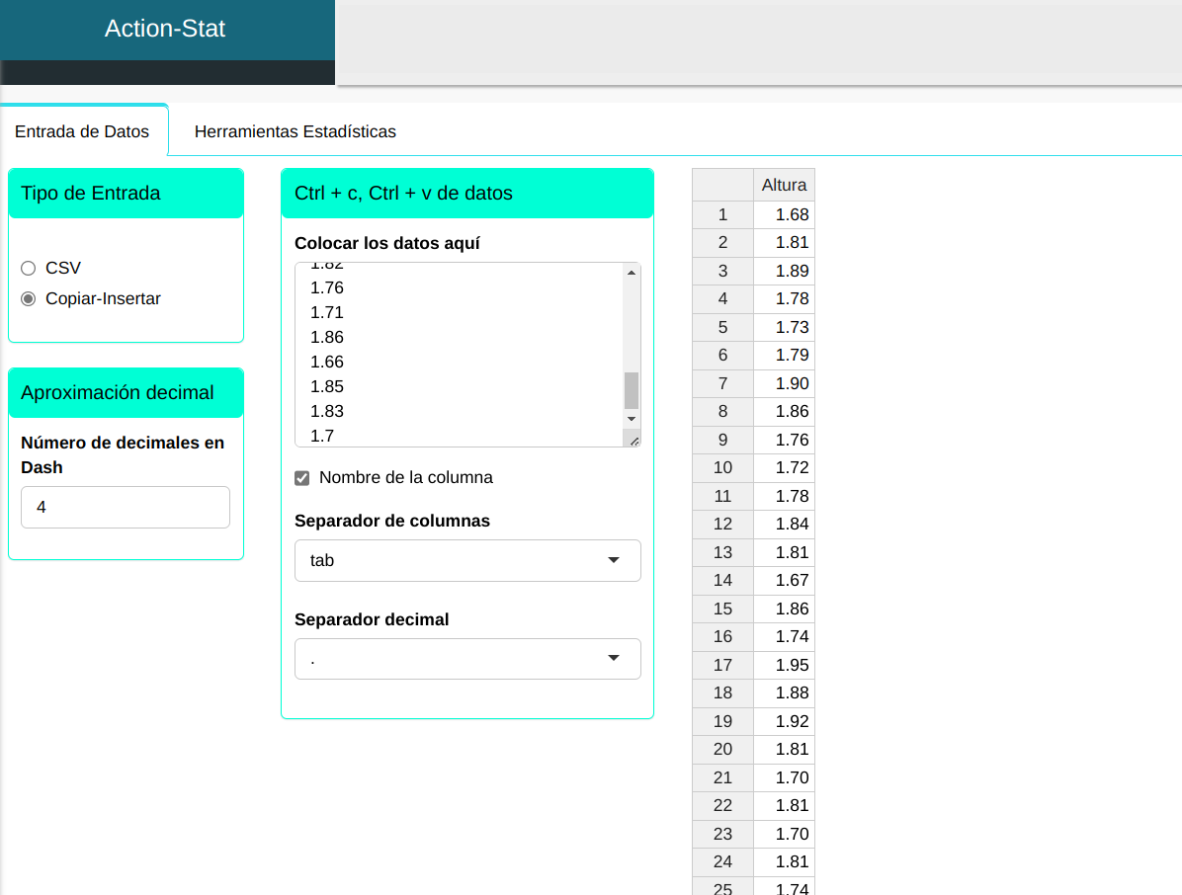The image size is (1182, 895).
Task: Click row number 1 in the table
Action: 722,214
